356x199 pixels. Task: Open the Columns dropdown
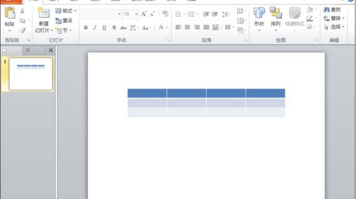click(229, 27)
